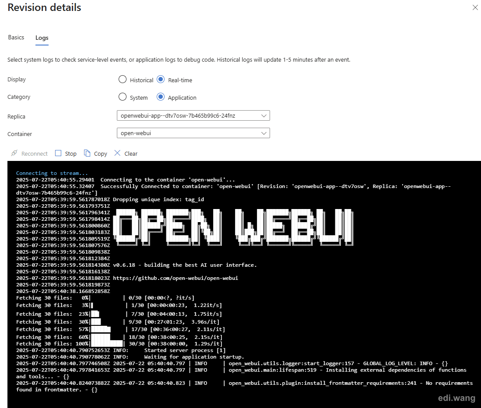The image size is (481, 408).
Task: Open the Container dropdown showing open-webui
Action: coord(193,133)
